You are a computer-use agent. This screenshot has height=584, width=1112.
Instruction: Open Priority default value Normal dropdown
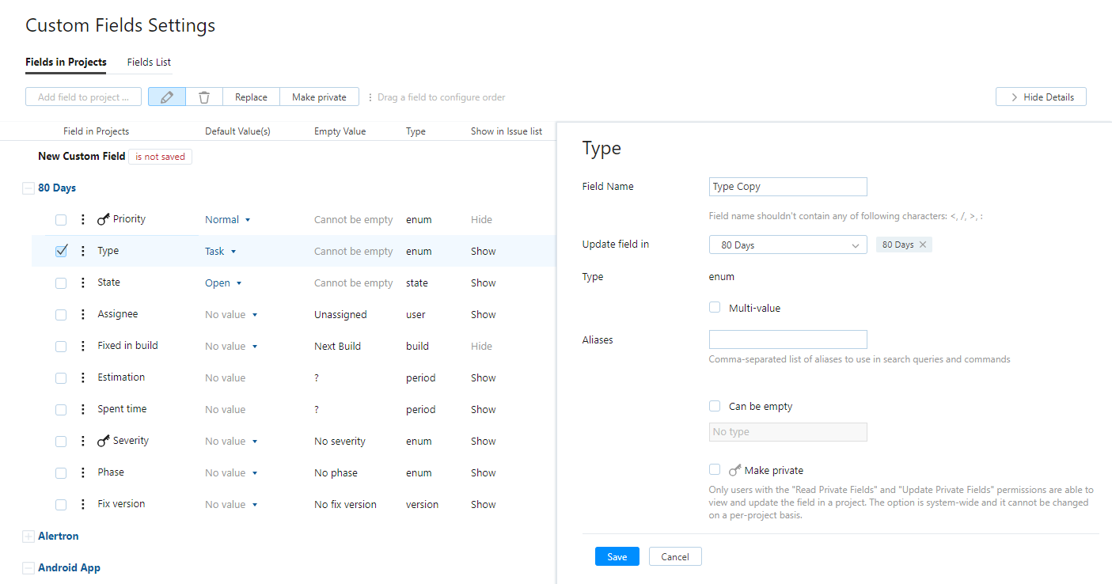(228, 220)
